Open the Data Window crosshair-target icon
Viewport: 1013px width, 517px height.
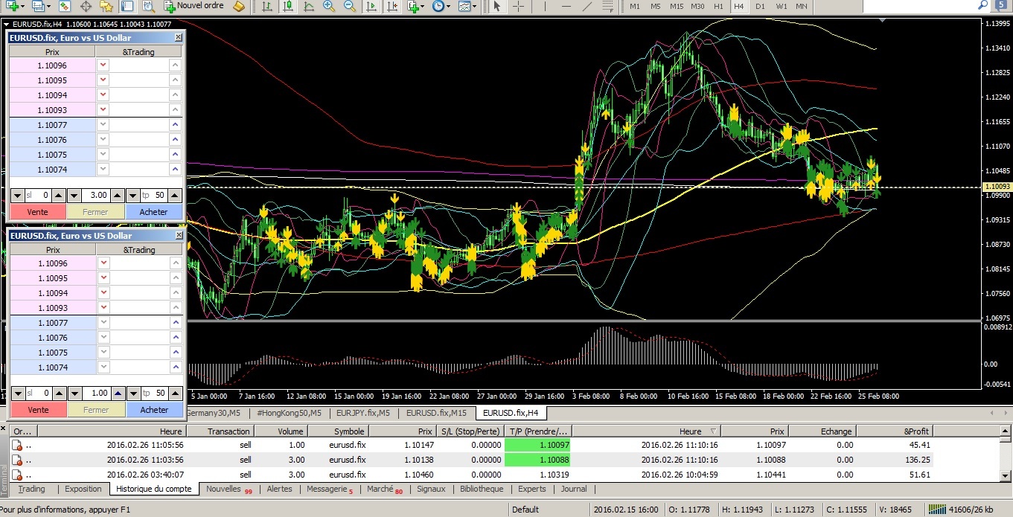pos(86,7)
